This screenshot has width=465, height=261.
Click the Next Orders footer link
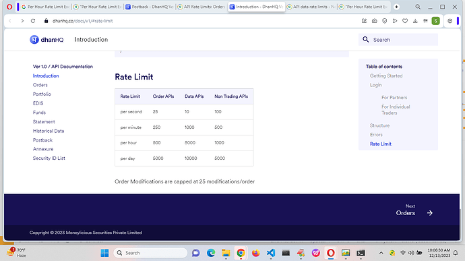pos(414,210)
